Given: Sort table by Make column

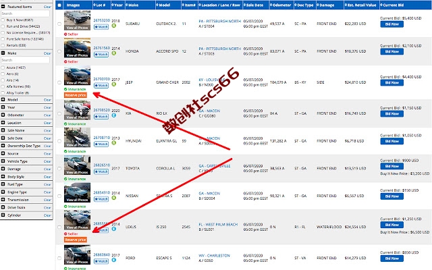Looking at the screenshot, I should 140,5.
